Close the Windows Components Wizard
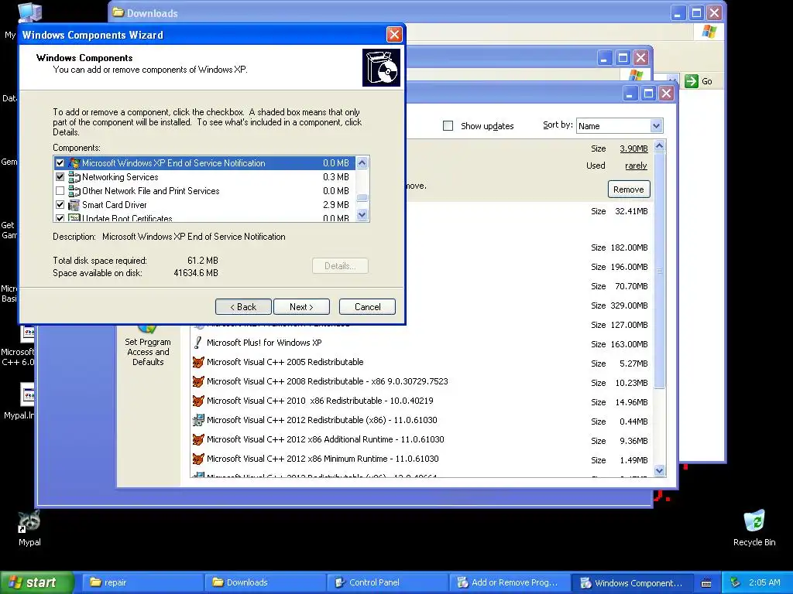793x594 pixels. (394, 34)
